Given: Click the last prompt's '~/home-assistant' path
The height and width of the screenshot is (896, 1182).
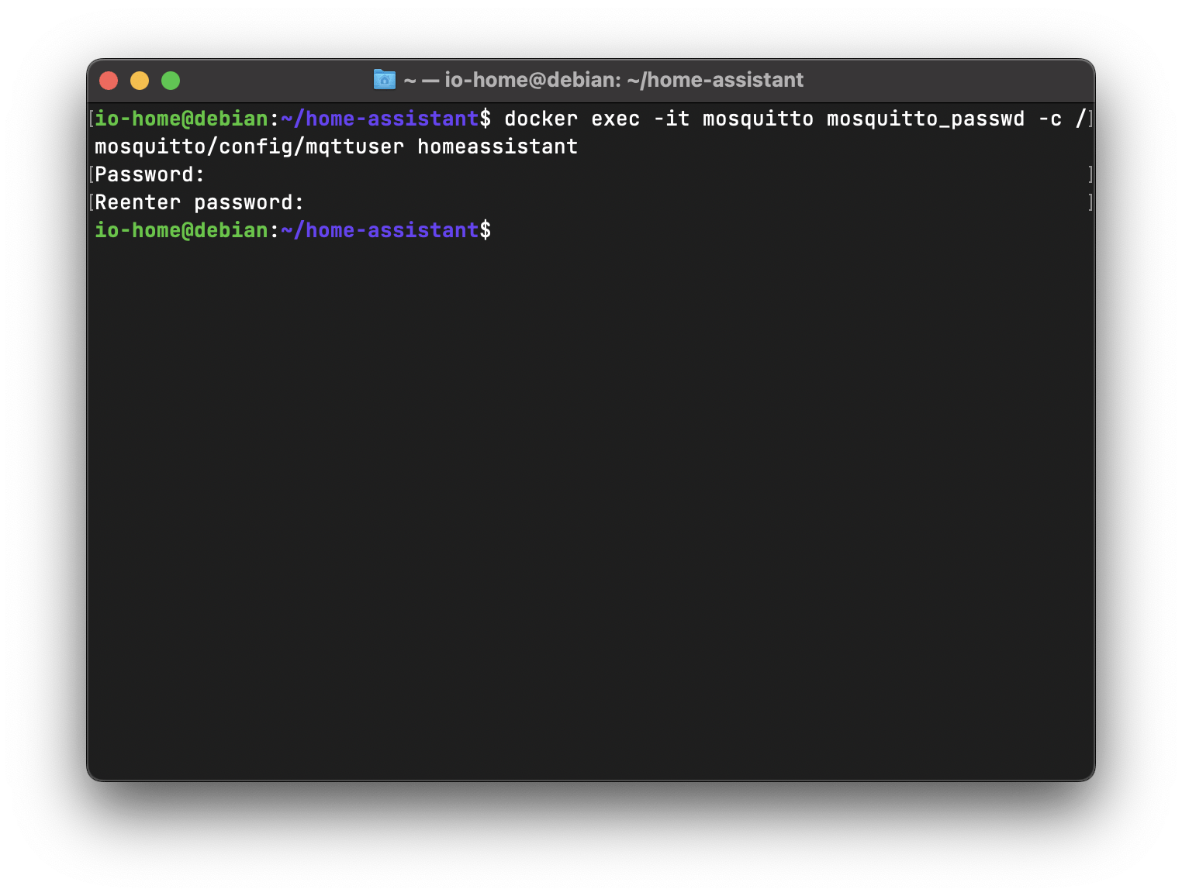Looking at the screenshot, I should pyautogui.click(x=379, y=230).
